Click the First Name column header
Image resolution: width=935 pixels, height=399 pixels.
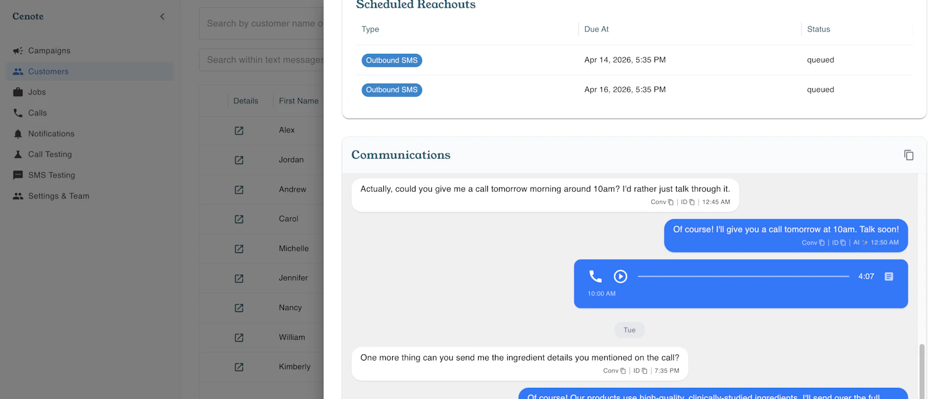click(299, 101)
